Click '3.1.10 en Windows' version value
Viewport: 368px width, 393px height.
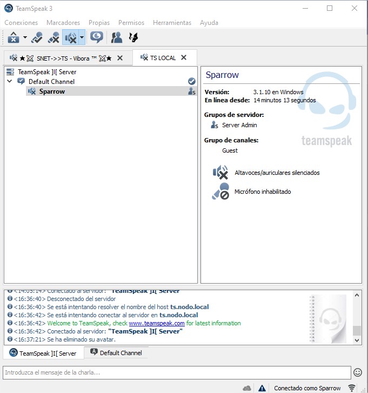[x=278, y=92]
